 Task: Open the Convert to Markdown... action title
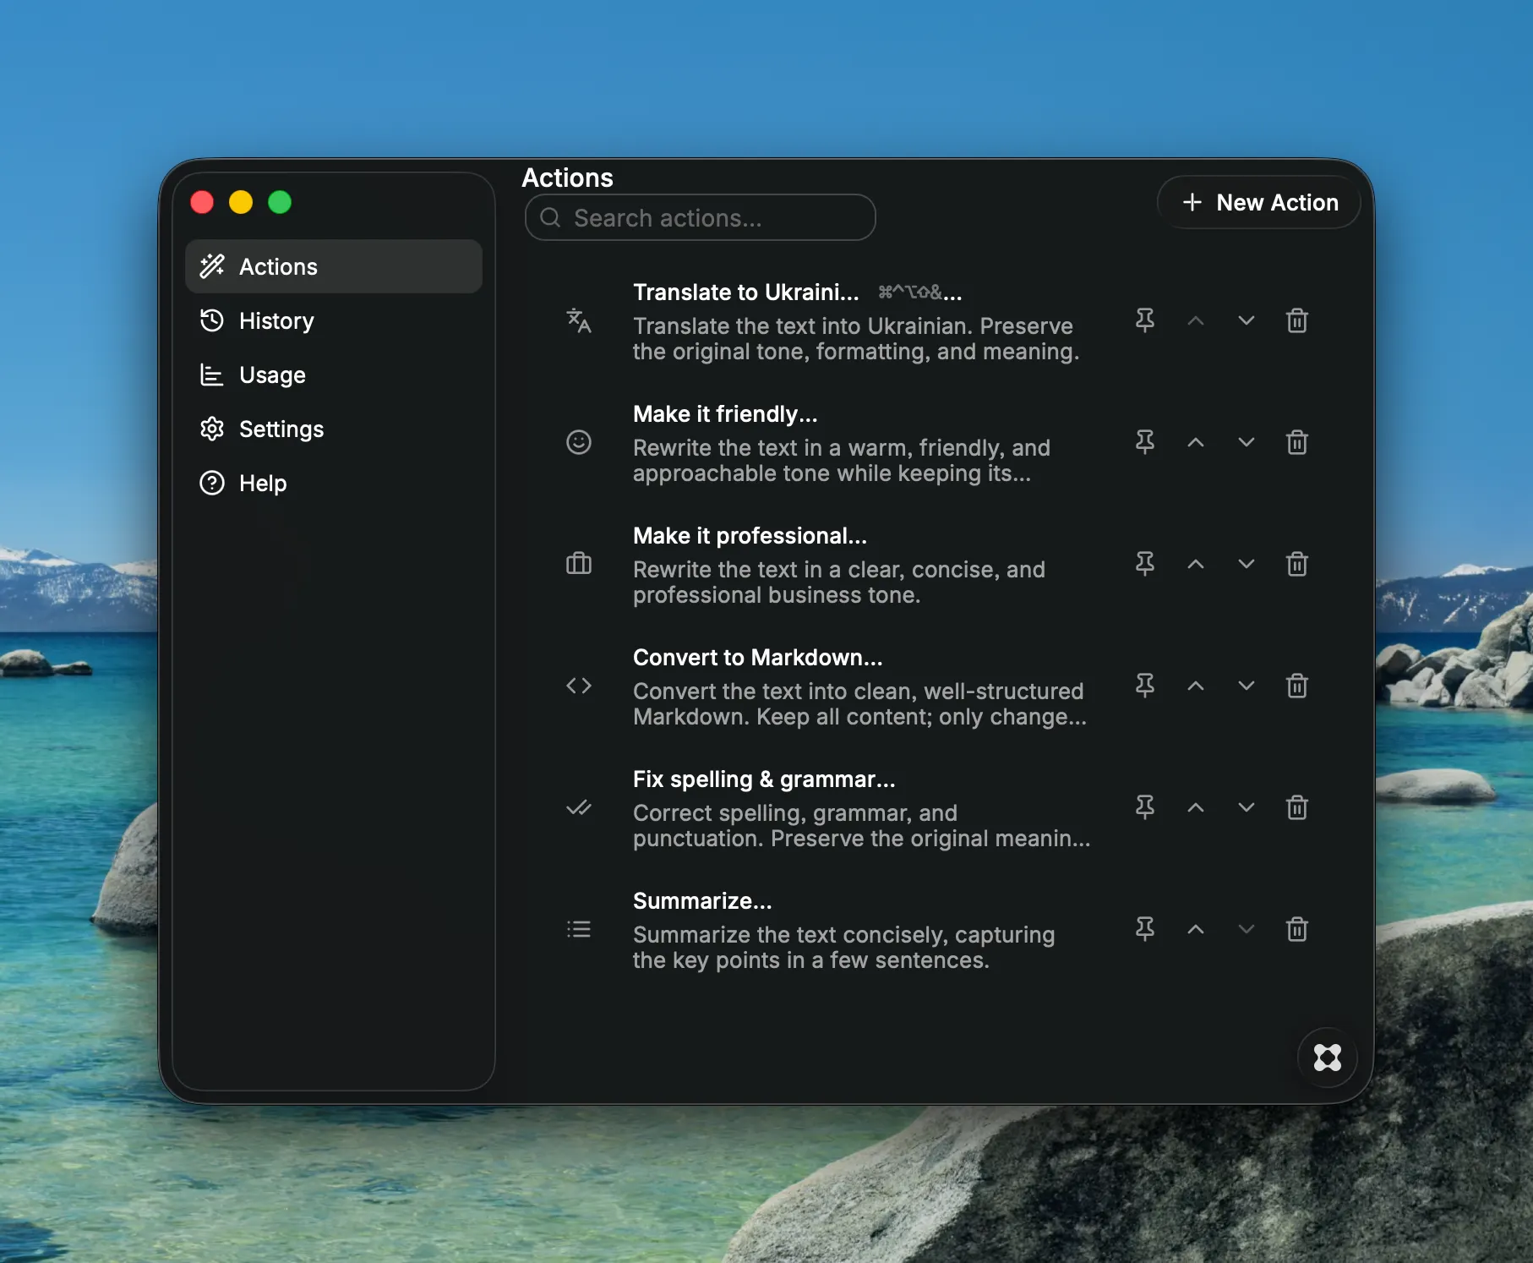pos(757,658)
